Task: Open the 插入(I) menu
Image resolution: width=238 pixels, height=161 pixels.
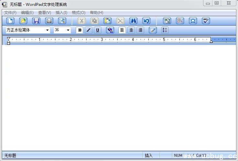Action: (61, 13)
